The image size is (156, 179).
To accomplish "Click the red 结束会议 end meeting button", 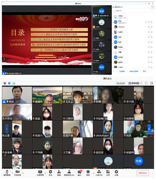I will [143, 173].
